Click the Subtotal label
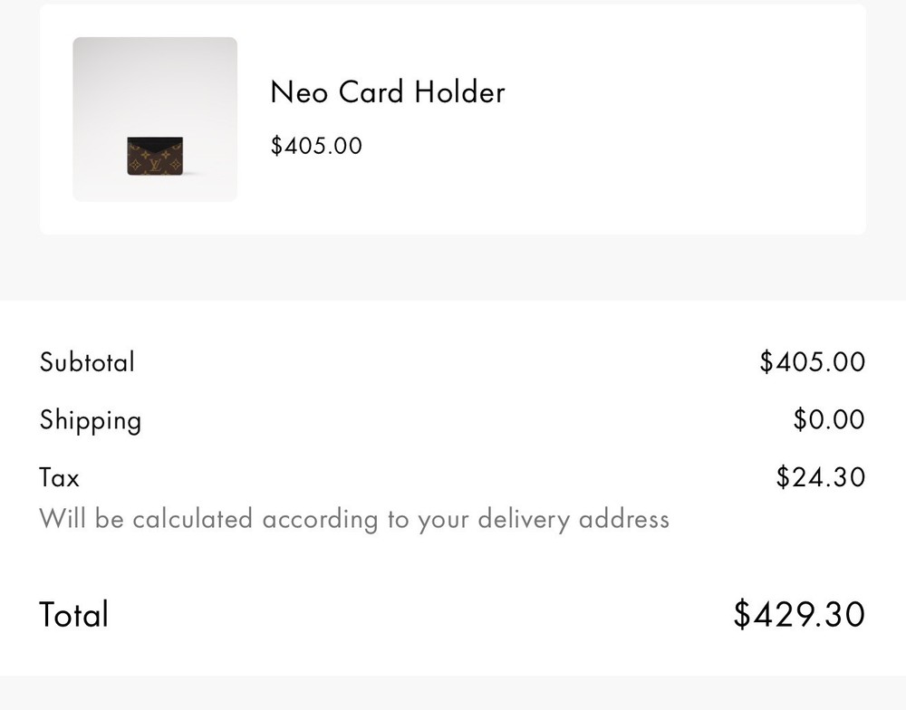Screen dimensions: 906x710 click(x=87, y=362)
